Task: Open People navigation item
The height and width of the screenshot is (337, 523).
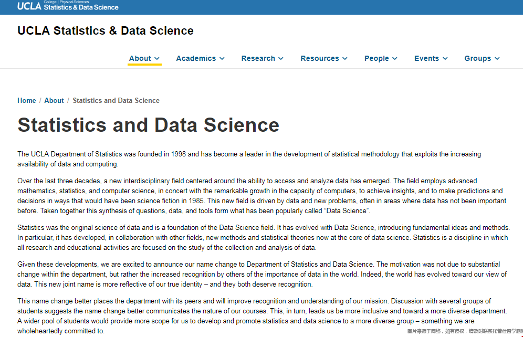Action: click(x=376, y=58)
